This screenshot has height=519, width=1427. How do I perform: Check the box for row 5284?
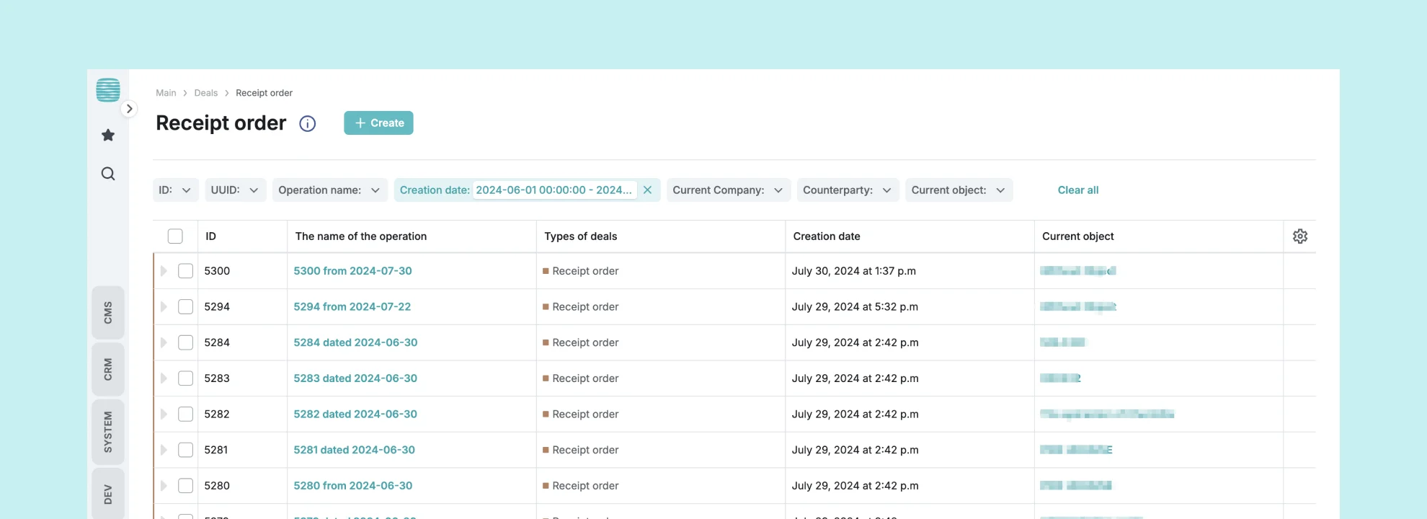185,342
